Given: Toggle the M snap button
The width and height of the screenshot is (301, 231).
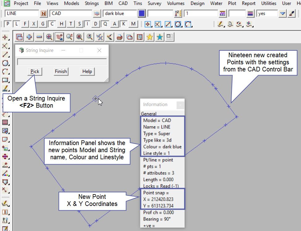Looking at the screenshot, I should 133,24.
